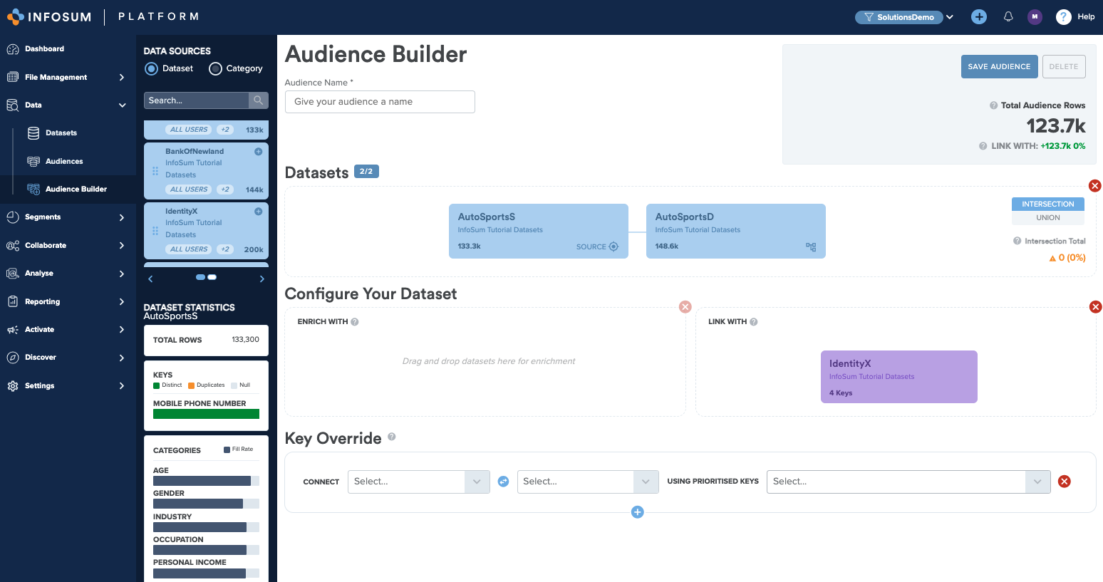
Task: Select the Dataset radio button
Action: tap(150, 68)
